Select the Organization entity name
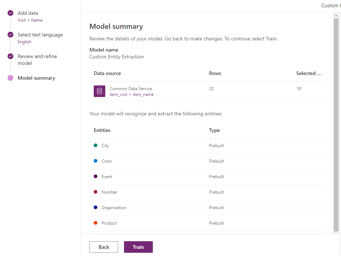 click(x=114, y=208)
